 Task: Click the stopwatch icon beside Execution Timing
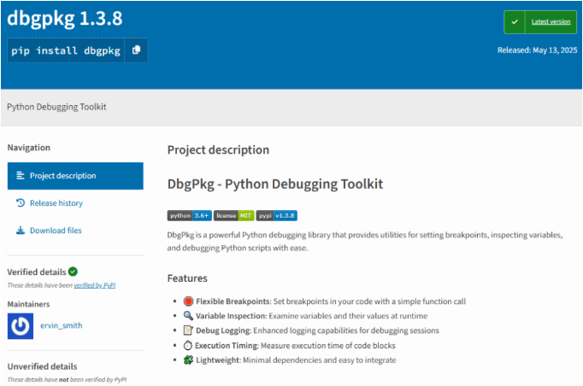(x=188, y=346)
